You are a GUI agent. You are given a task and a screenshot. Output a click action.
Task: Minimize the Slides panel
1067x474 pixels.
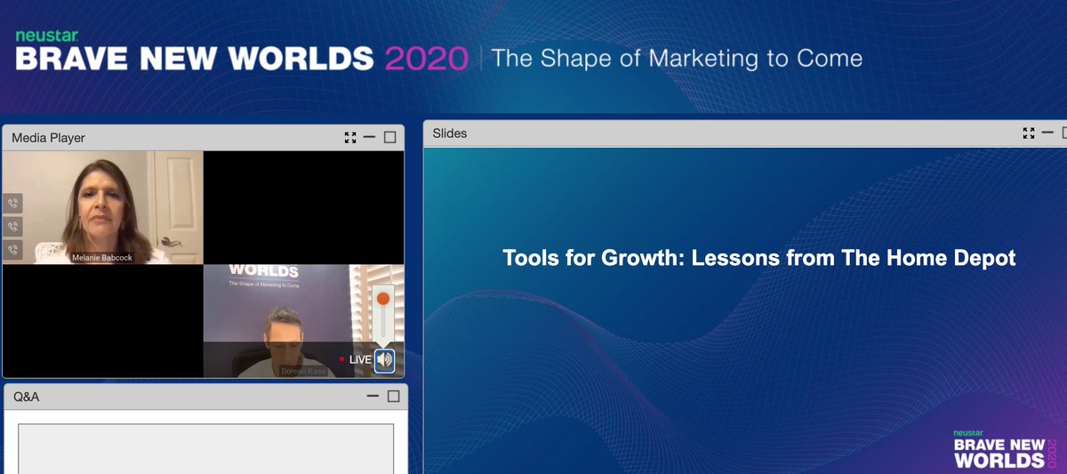tap(1048, 133)
